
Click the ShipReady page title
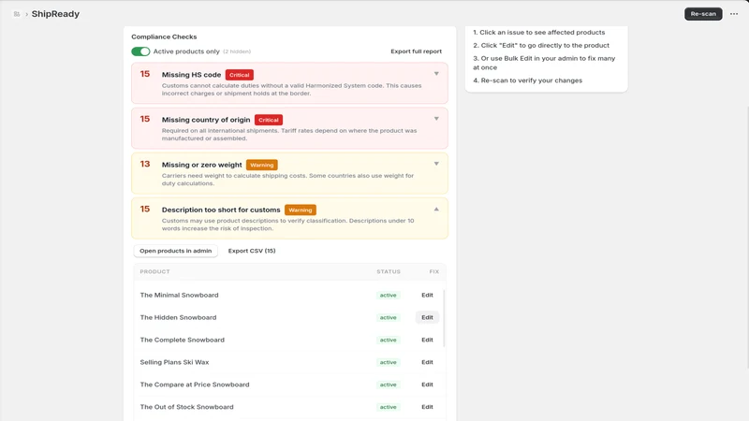click(x=55, y=14)
